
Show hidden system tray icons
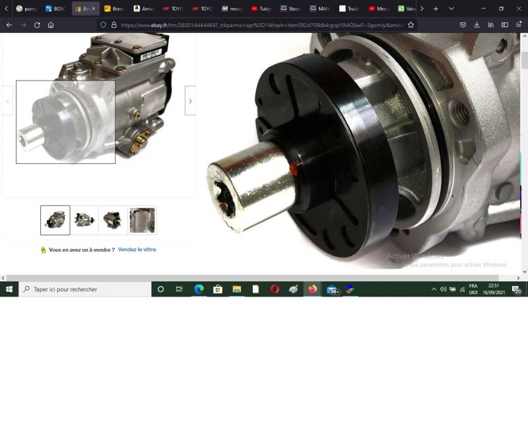434,289
